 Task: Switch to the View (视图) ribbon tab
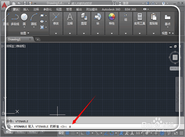(x=59, y=9)
